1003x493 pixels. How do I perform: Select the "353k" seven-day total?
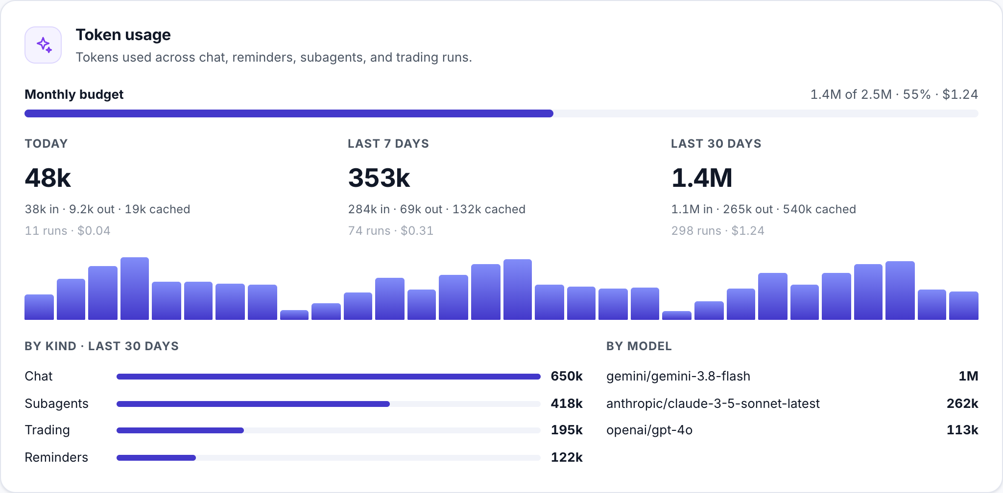pos(379,178)
